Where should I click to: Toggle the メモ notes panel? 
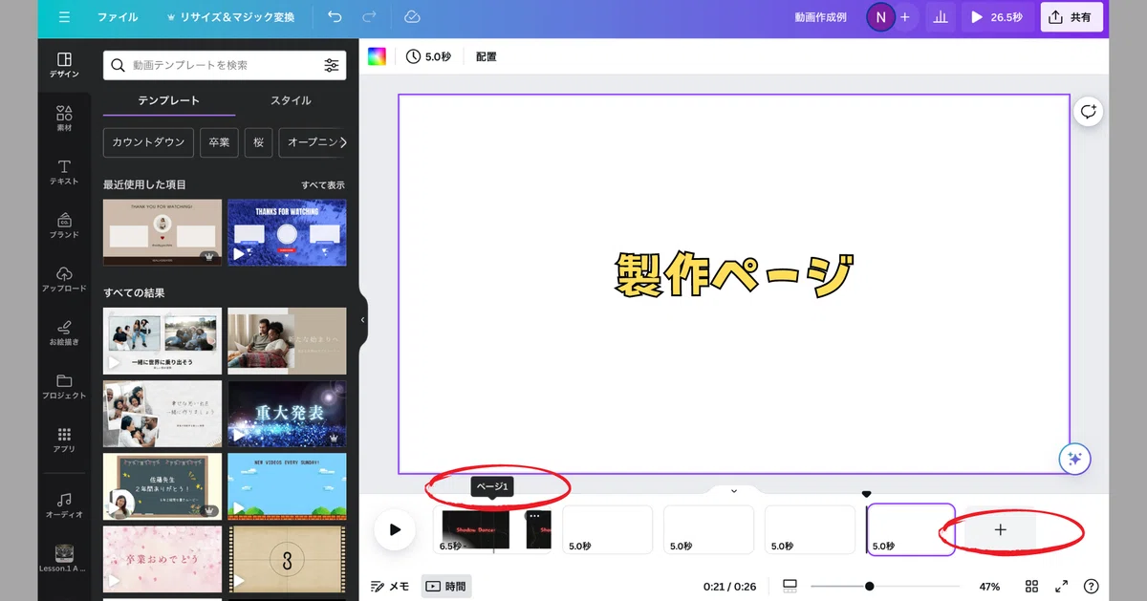coord(390,586)
